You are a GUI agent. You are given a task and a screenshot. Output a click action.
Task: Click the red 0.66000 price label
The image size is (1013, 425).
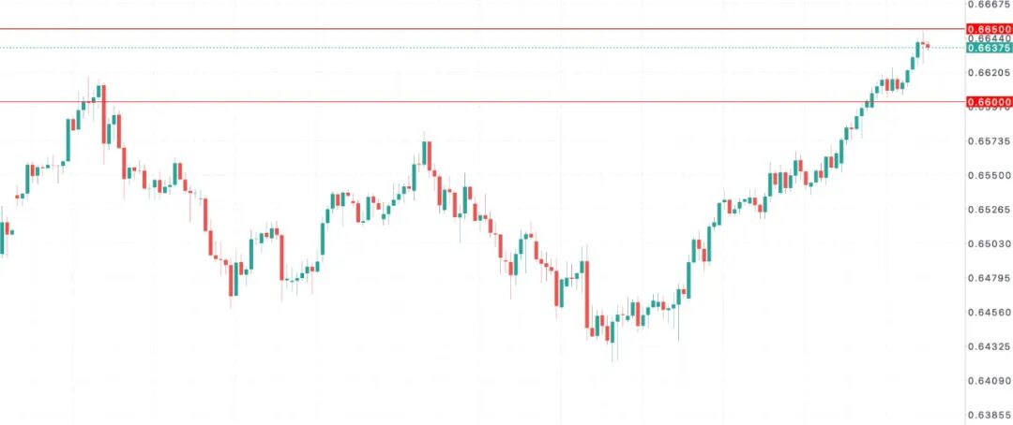(989, 101)
